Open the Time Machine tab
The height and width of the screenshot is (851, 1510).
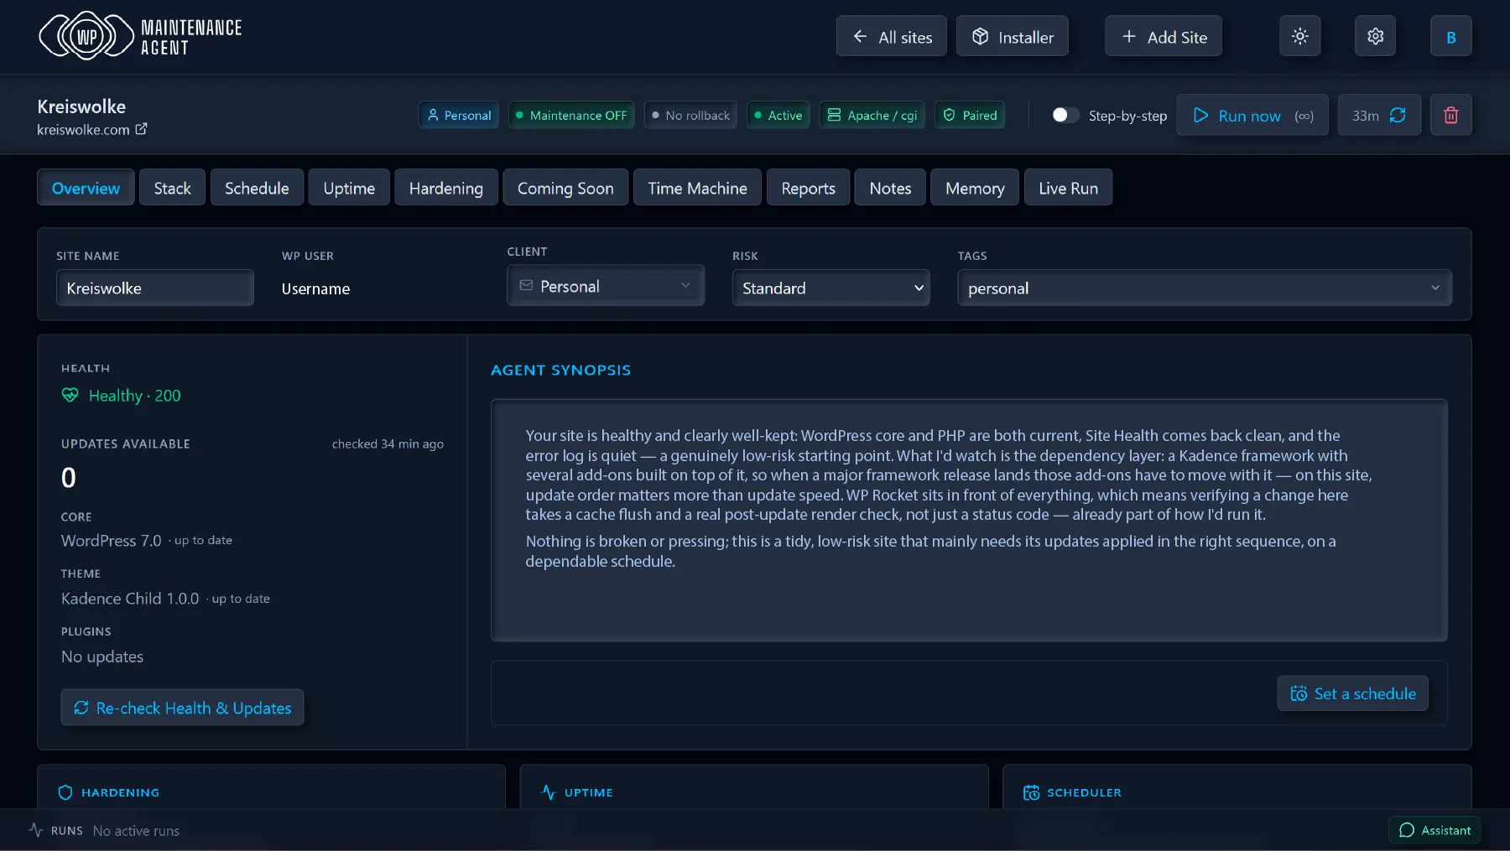[x=697, y=188]
